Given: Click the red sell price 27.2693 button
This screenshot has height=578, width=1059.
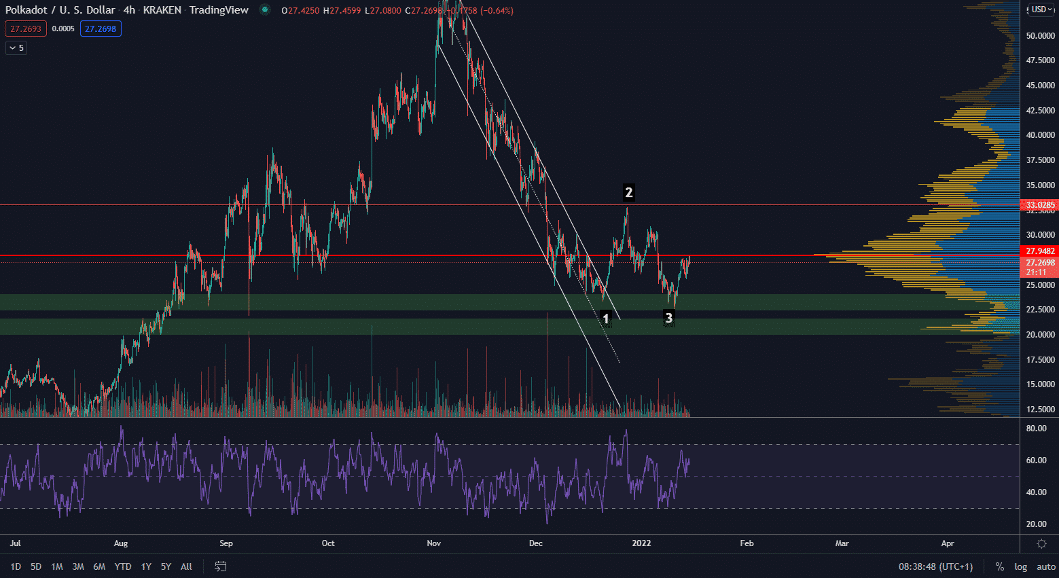Looking at the screenshot, I should point(26,29).
